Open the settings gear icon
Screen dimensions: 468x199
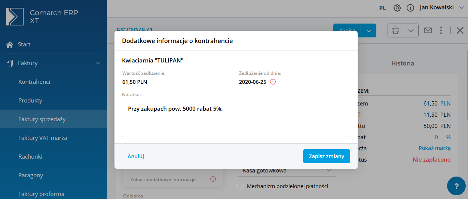(397, 8)
